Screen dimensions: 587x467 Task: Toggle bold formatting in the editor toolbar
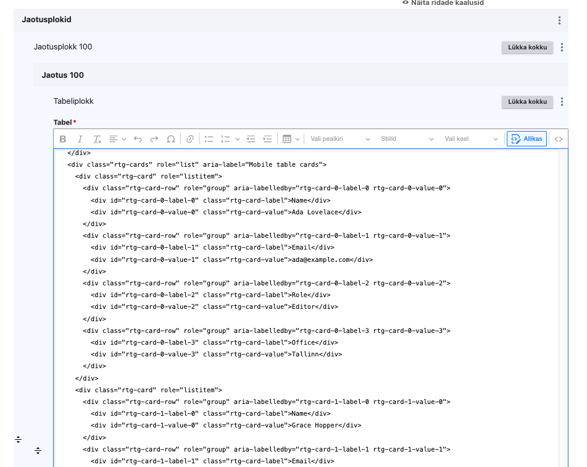click(x=63, y=139)
